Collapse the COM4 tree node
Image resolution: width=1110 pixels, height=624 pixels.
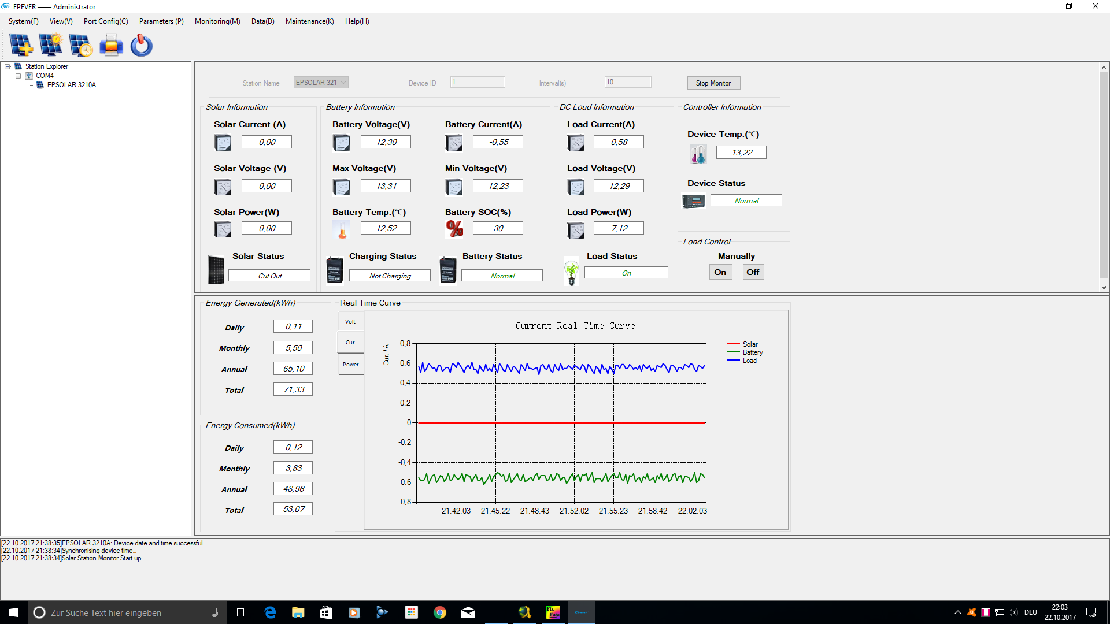(x=18, y=76)
